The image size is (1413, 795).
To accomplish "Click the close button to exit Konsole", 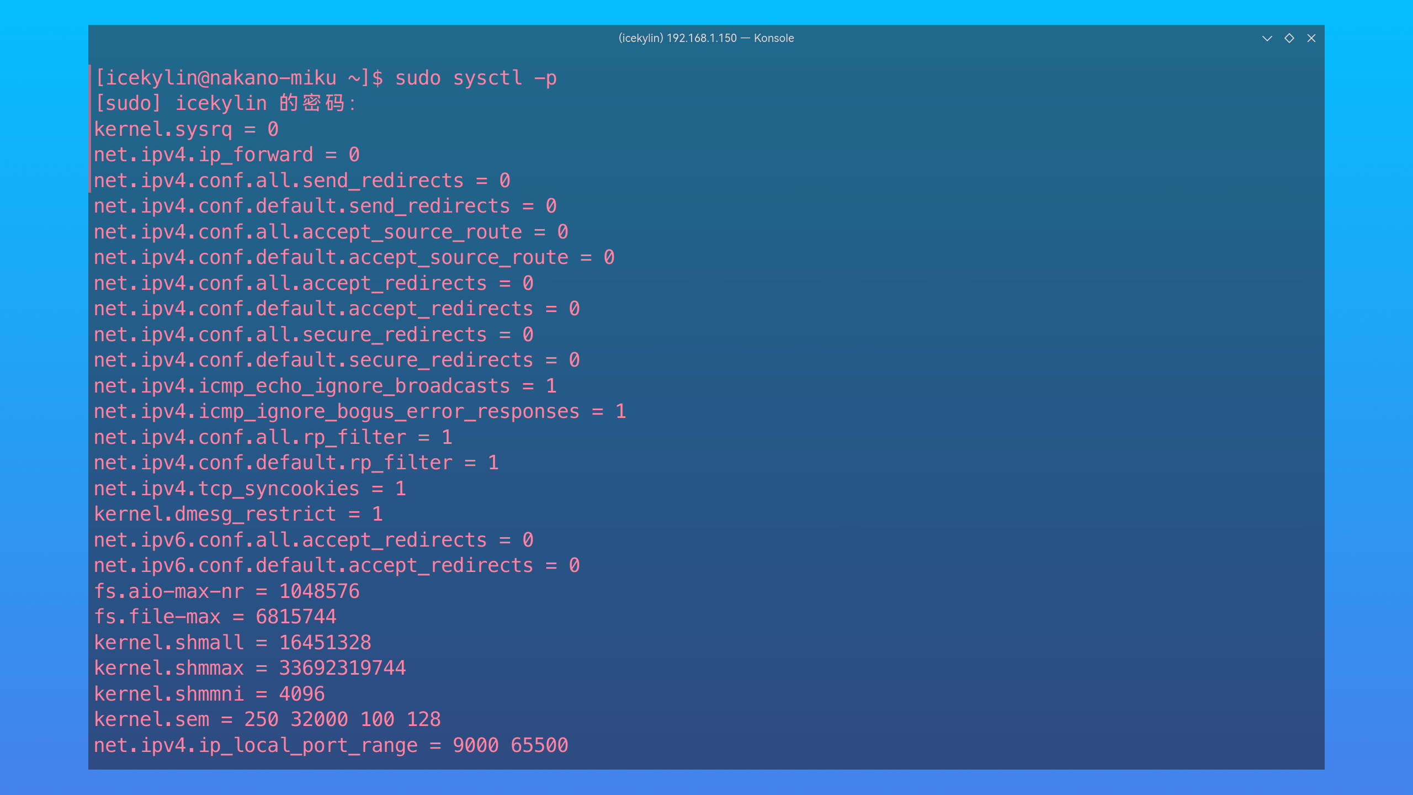I will (1310, 38).
